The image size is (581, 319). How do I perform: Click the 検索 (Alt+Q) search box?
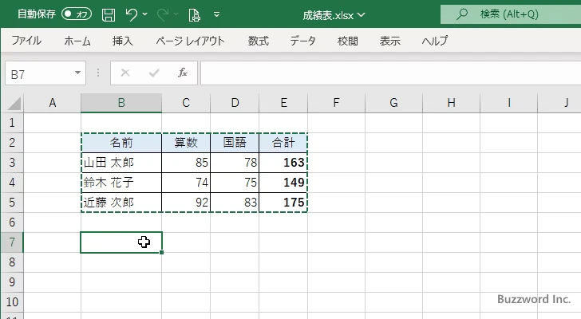[511, 14]
